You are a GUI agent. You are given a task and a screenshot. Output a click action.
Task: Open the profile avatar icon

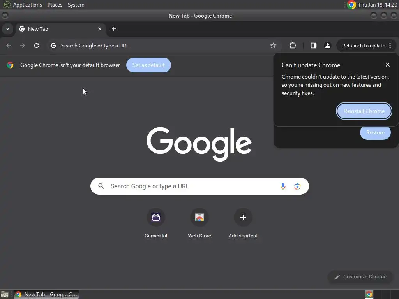327,46
